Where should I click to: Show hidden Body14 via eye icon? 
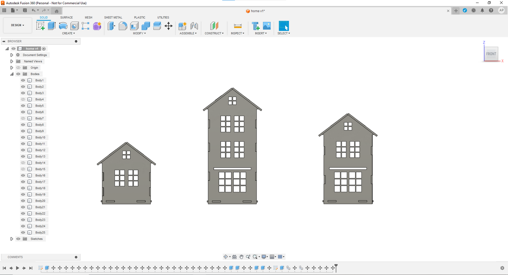tap(23, 163)
